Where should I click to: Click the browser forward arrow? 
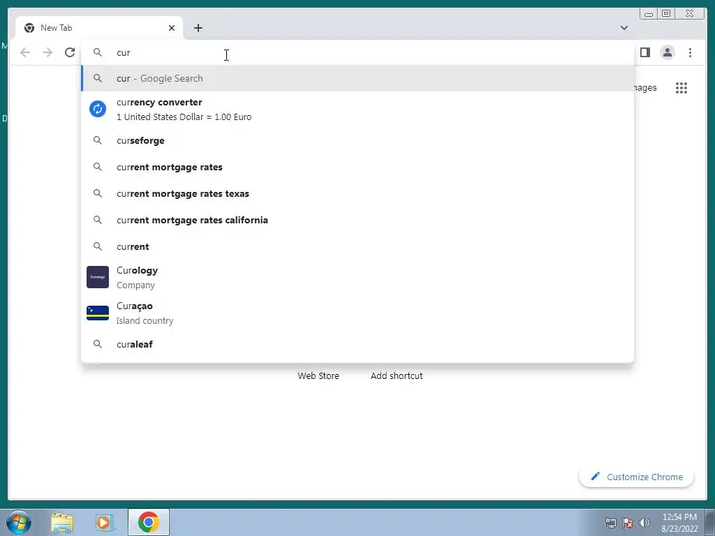(x=47, y=52)
